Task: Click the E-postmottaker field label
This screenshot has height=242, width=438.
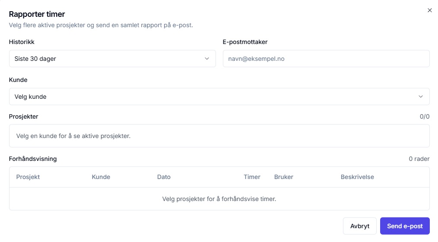Action: tap(245, 42)
